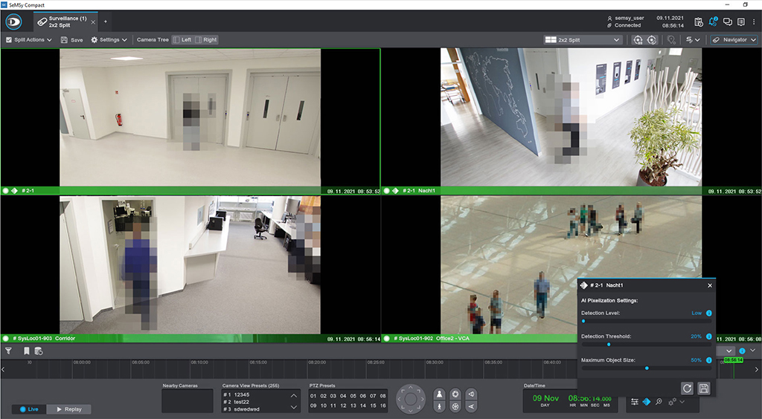The image size is (762, 419).
Task: Click the Detection Level info icon
Action: [708, 314]
